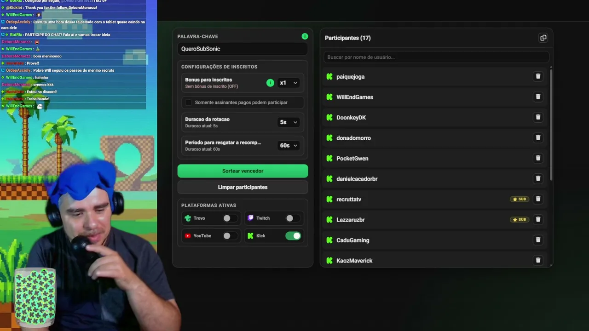Select participant name Lazzaruzbr

point(350,220)
